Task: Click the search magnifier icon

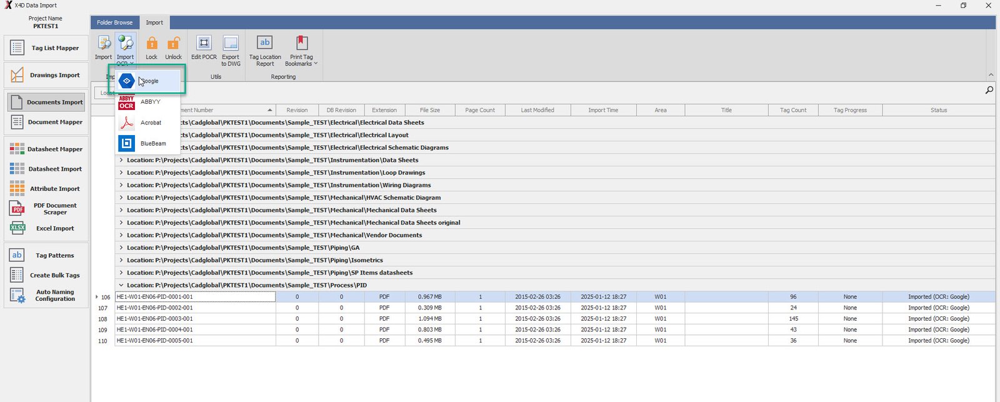Action: coord(989,90)
